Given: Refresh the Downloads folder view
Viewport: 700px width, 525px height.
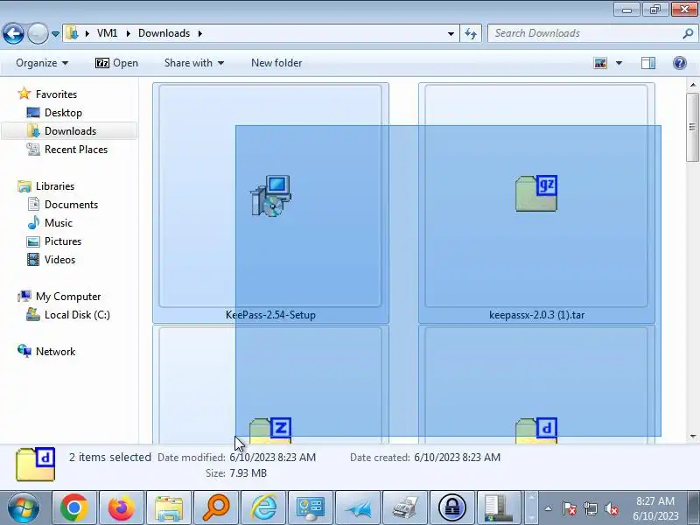Looking at the screenshot, I should click(x=471, y=33).
